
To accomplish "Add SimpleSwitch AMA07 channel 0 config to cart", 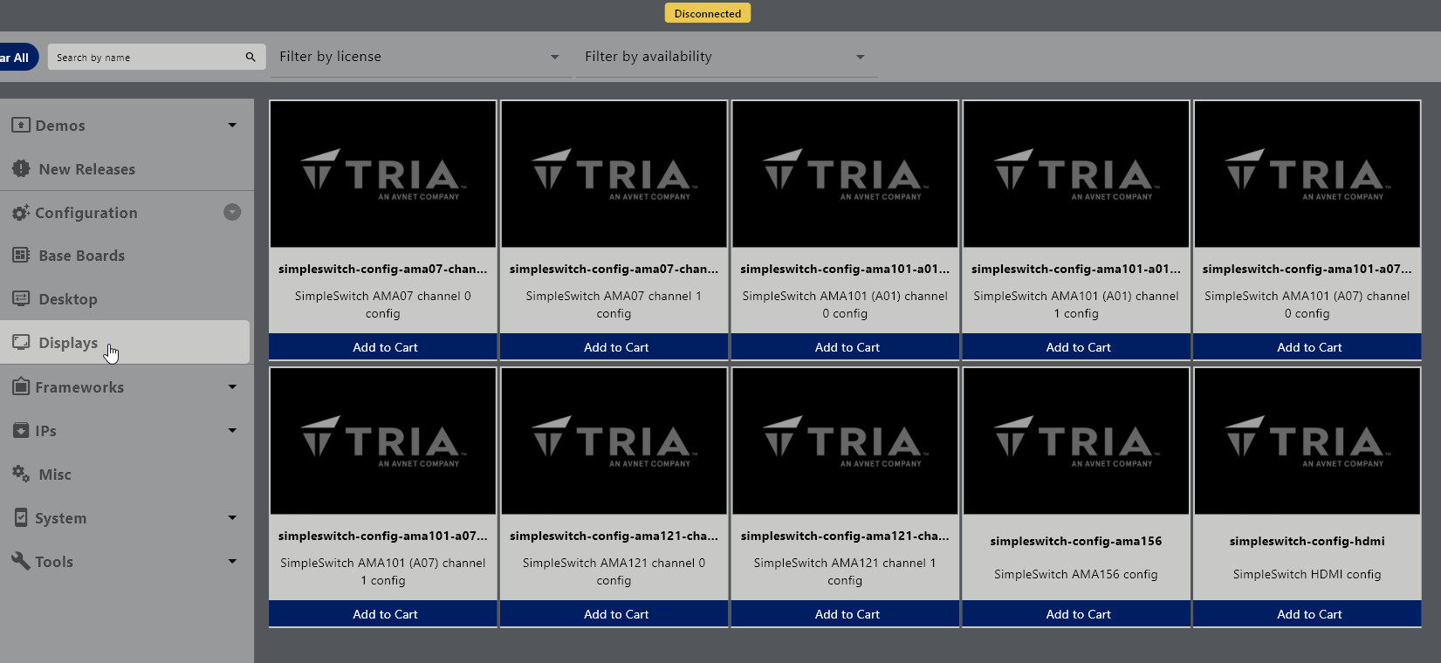I will 383,347.
